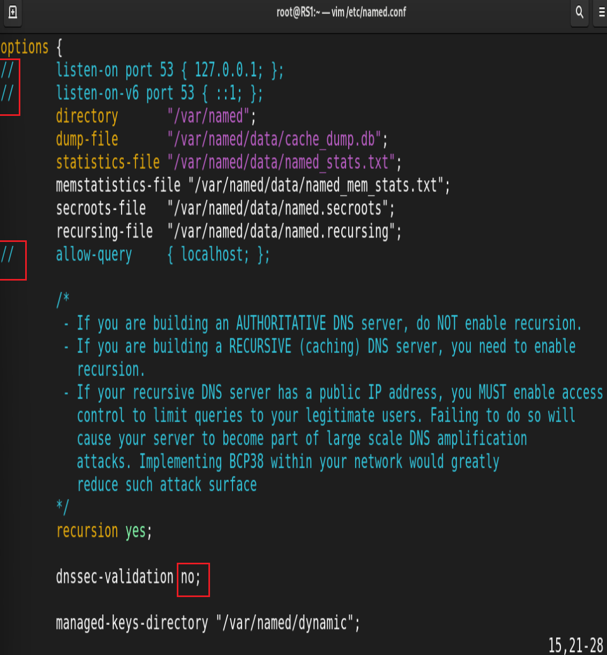Image resolution: width=607 pixels, height=655 pixels.
Task: Click the 'secroots-file' keyword
Action: pyautogui.click(x=101, y=209)
